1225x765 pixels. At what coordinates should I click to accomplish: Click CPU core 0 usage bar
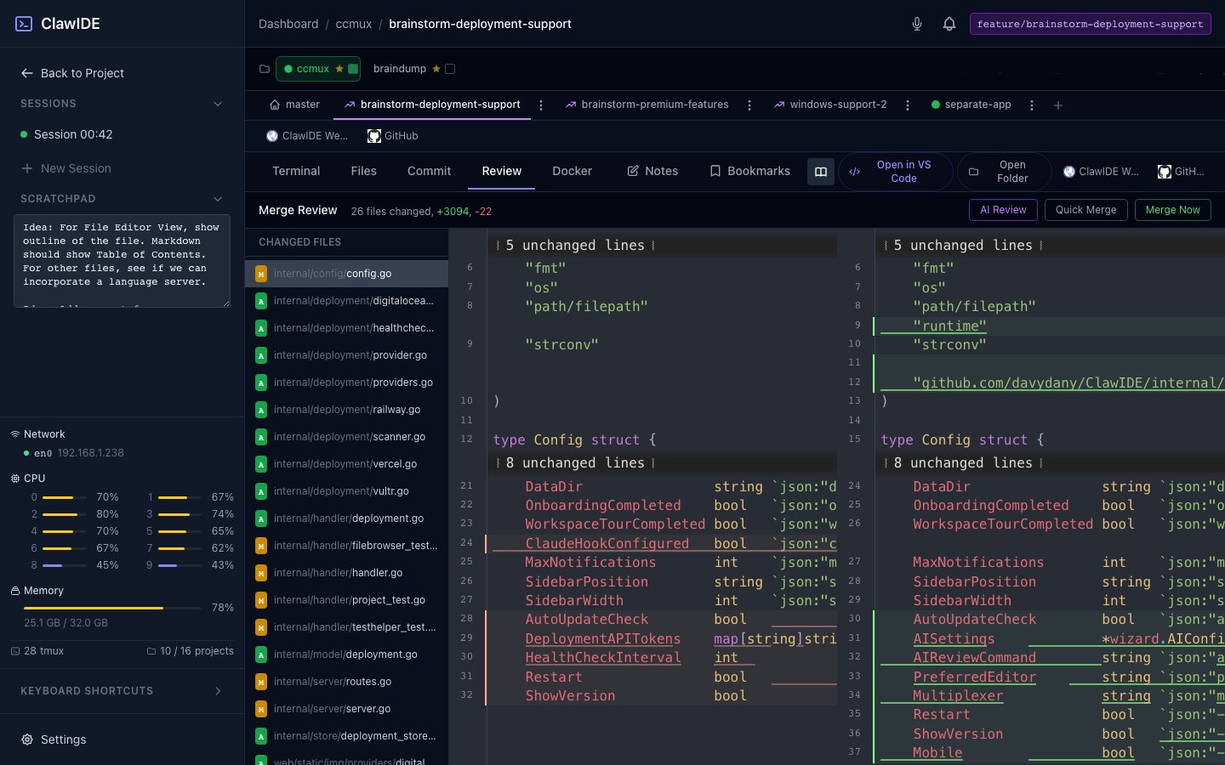click(65, 497)
